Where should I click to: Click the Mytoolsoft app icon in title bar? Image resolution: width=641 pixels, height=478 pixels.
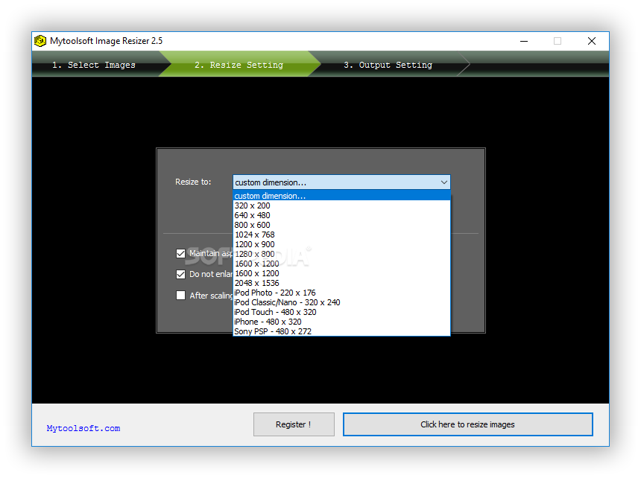(40, 41)
